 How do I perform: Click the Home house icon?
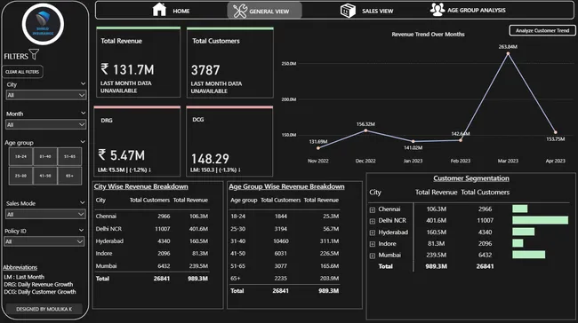[159, 10]
